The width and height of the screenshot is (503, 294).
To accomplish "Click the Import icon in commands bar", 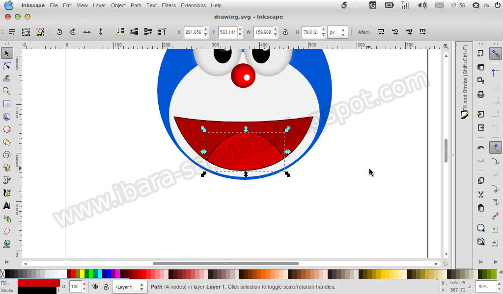I will click(480, 114).
